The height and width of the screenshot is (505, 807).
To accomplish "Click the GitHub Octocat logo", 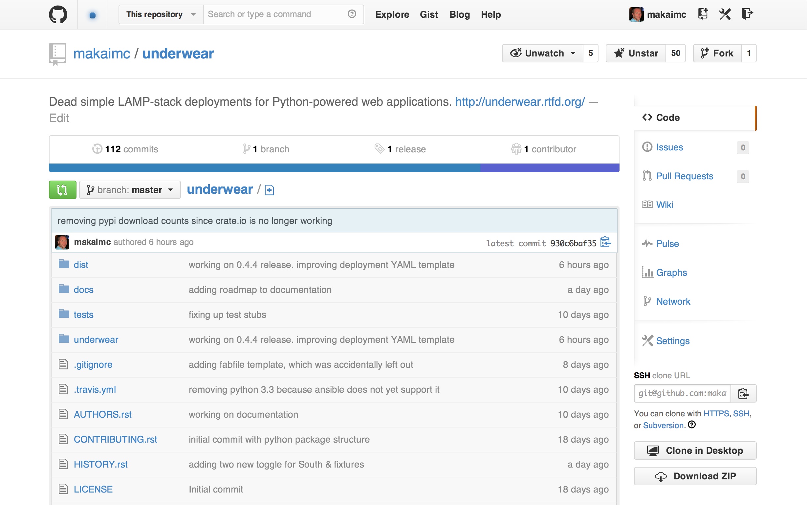I will pyautogui.click(x=58, y=15).
